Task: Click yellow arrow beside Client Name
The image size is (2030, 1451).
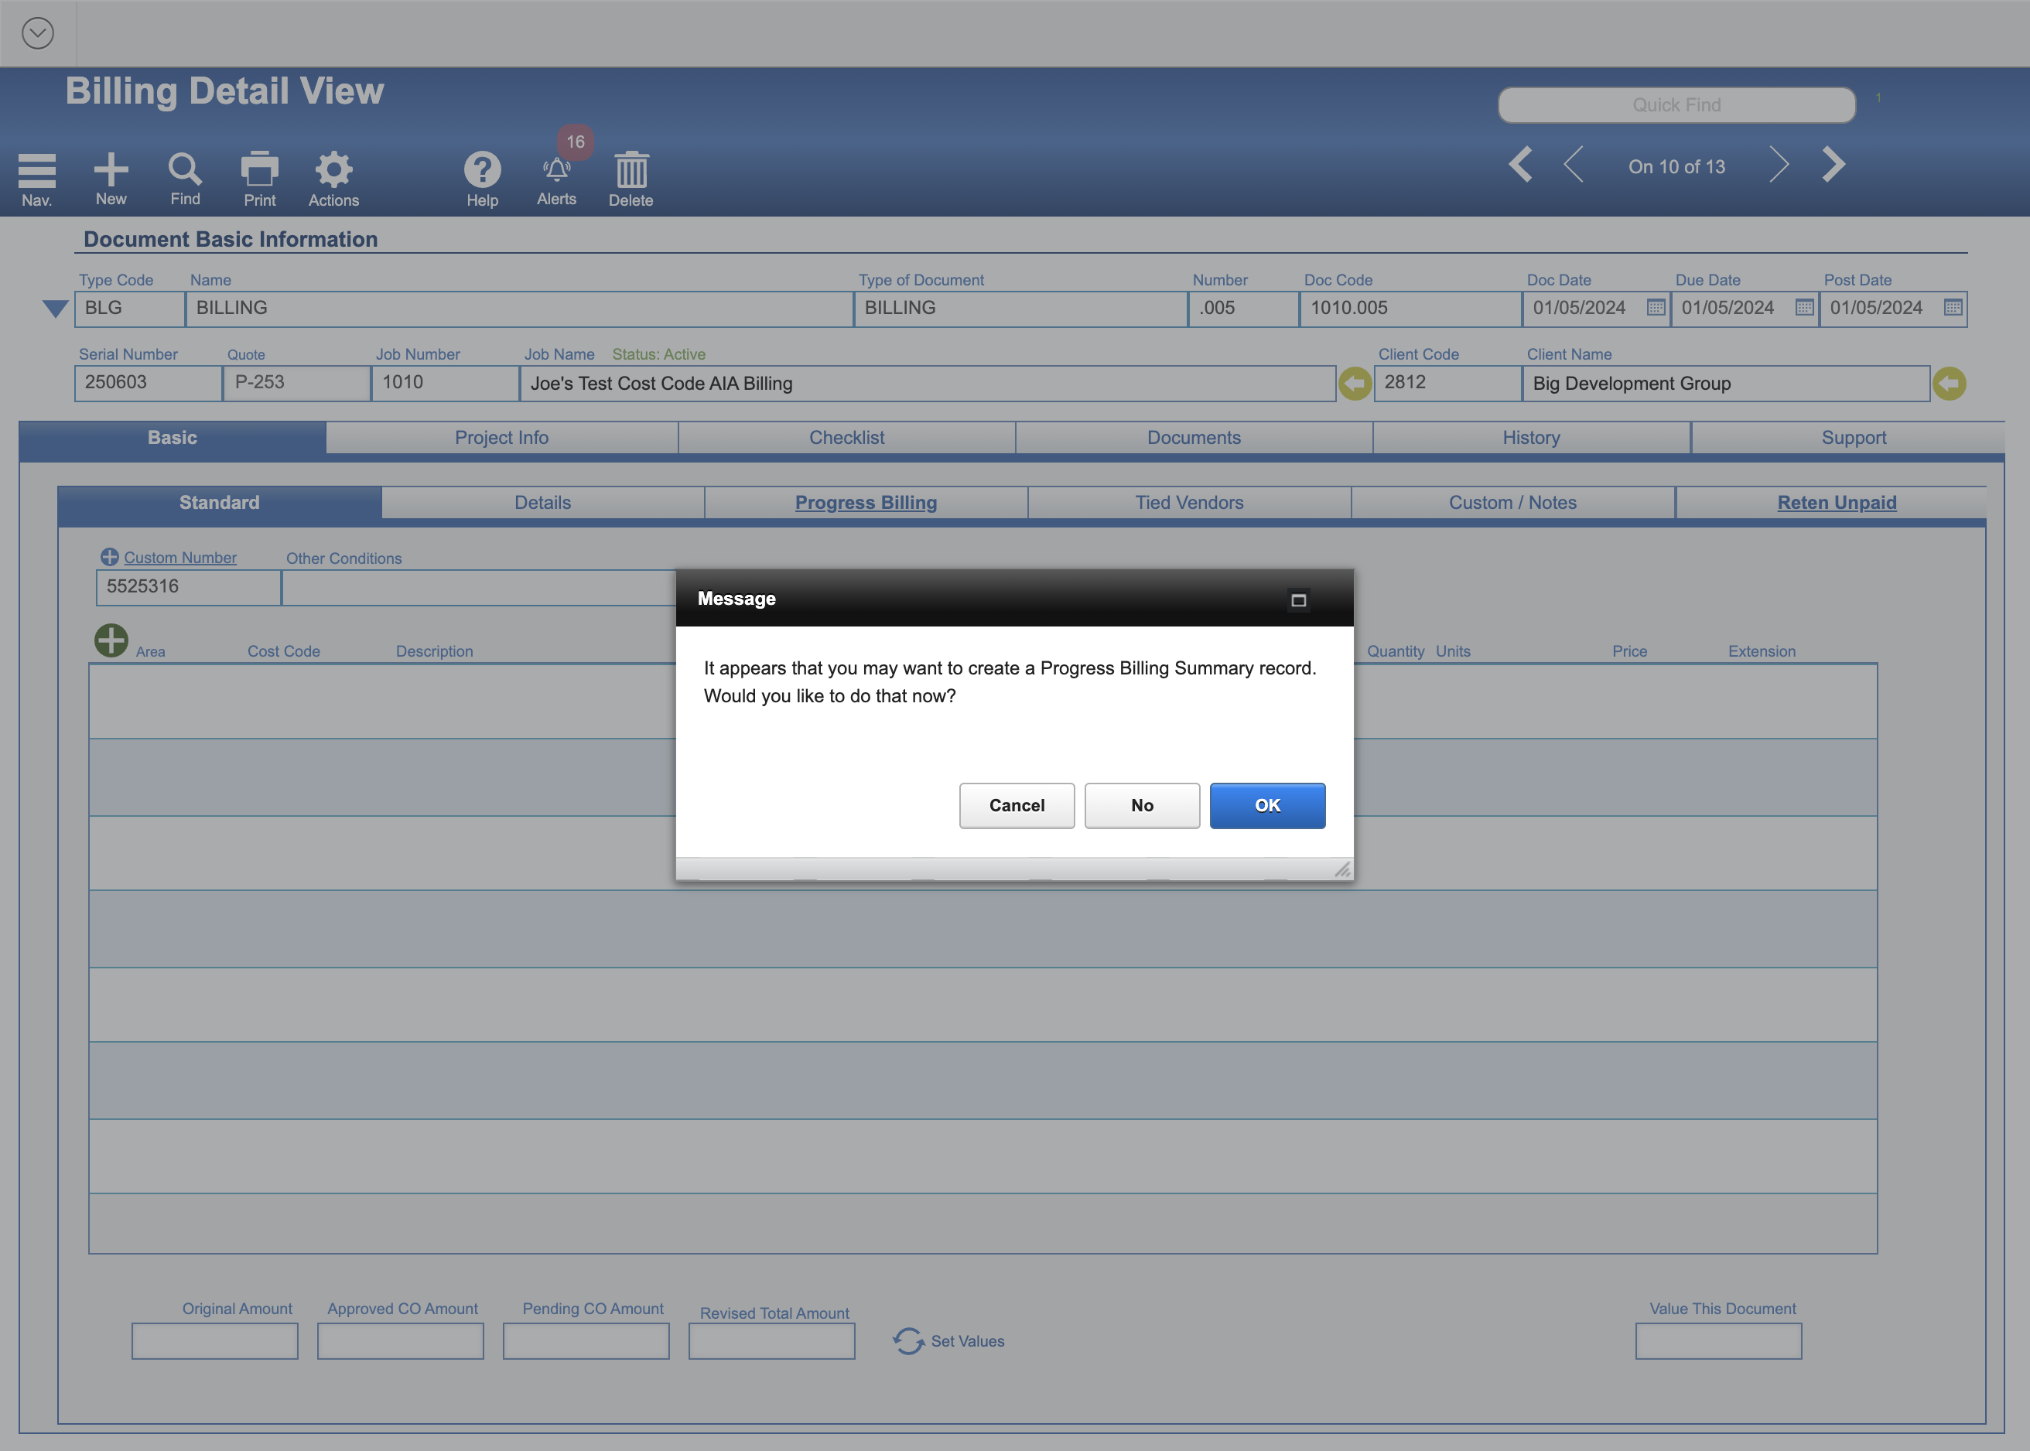Action: click(1949, 384)
